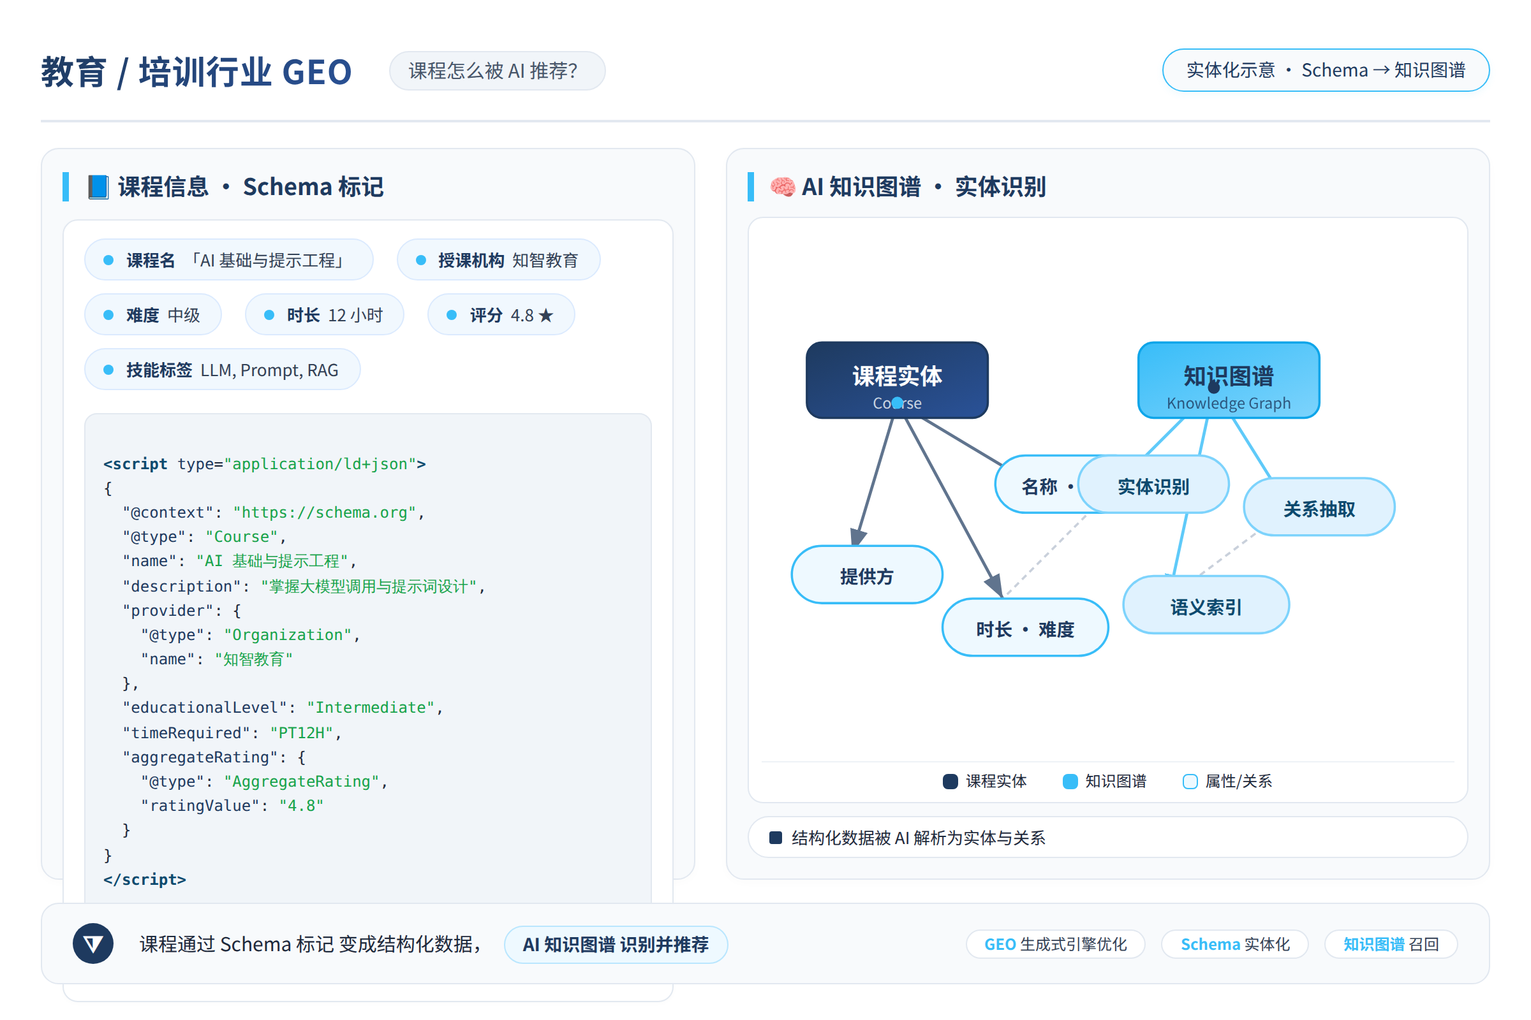Click the "timeRequired": "PT12H" line
Viewport: 1531px width, 1020px height.
click(232, 733)
